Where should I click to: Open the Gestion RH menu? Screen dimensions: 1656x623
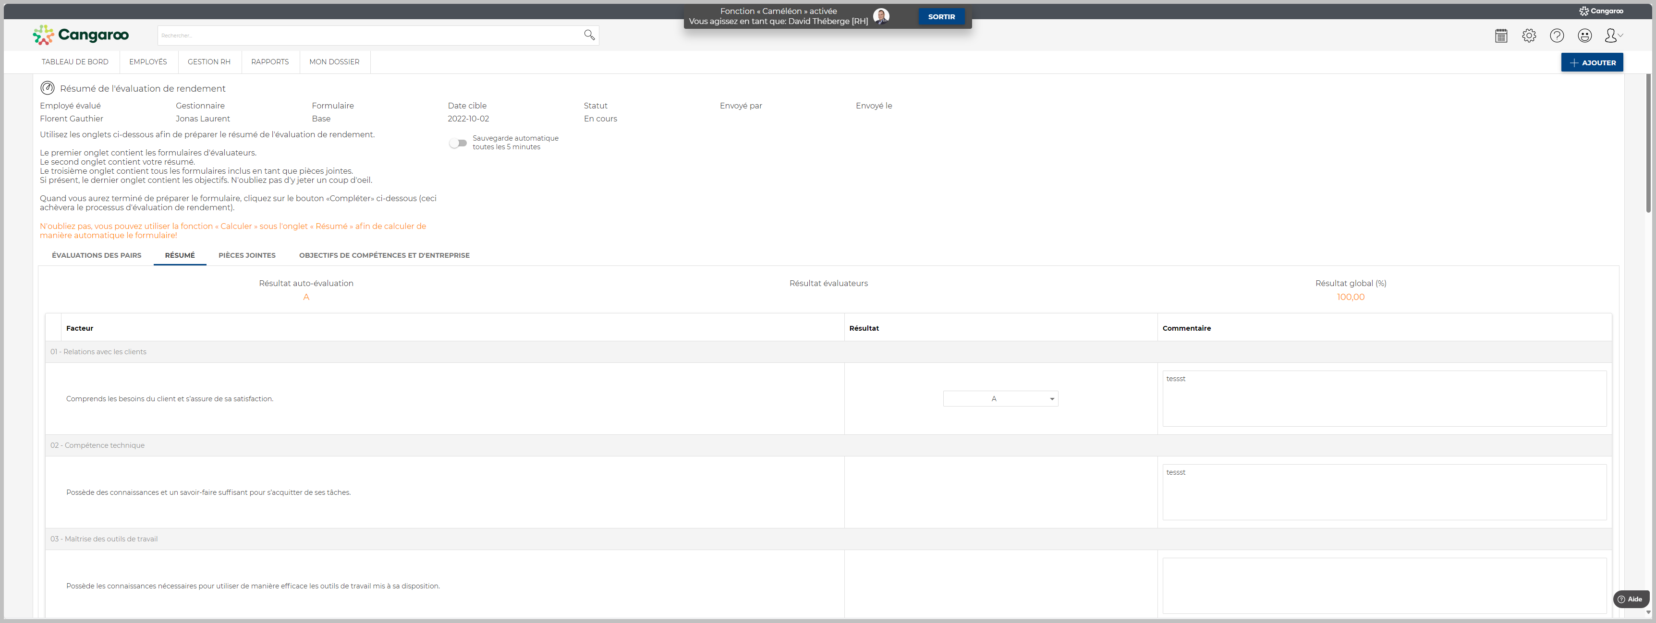coord(208,61)
